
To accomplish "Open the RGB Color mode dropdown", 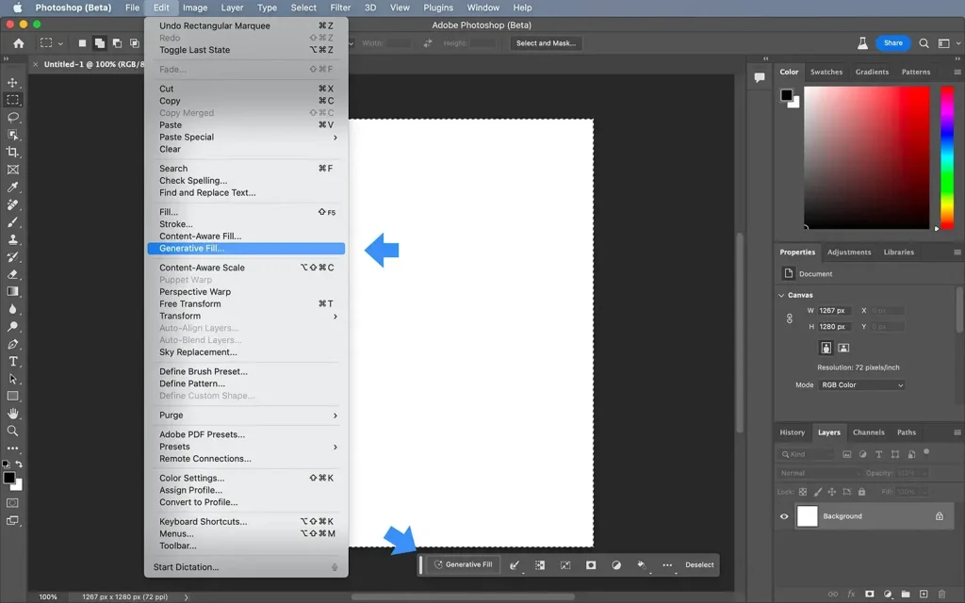I will [861, 385].
